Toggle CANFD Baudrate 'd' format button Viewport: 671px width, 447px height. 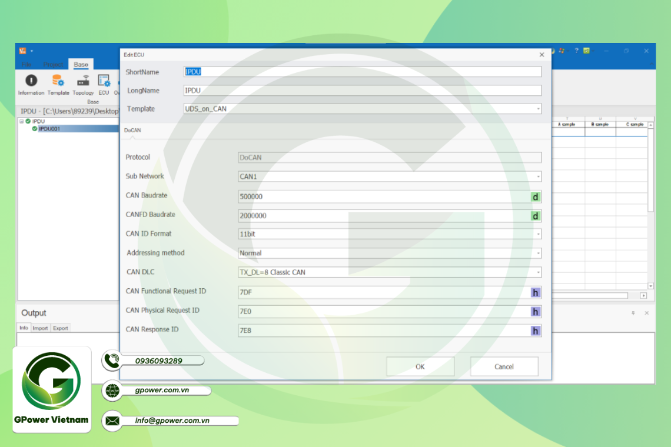click(535, 216)
